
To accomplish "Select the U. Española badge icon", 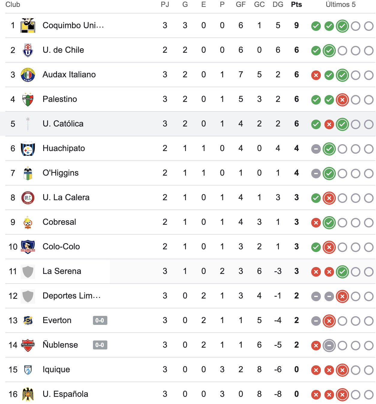I will click(x=28, y=394).
